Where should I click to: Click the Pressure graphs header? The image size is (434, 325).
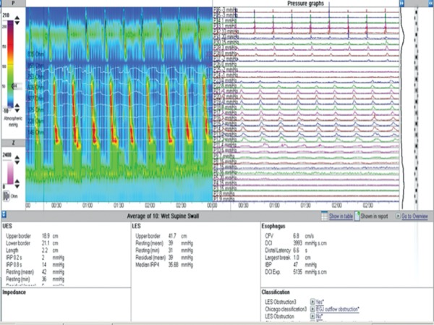point(305,4)
